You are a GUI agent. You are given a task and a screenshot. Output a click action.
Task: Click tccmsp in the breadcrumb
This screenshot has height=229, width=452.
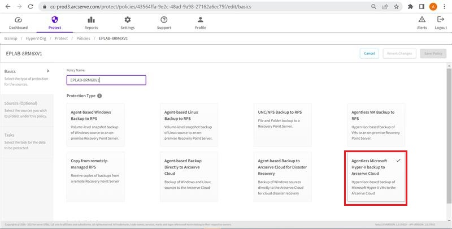(11, 38)
